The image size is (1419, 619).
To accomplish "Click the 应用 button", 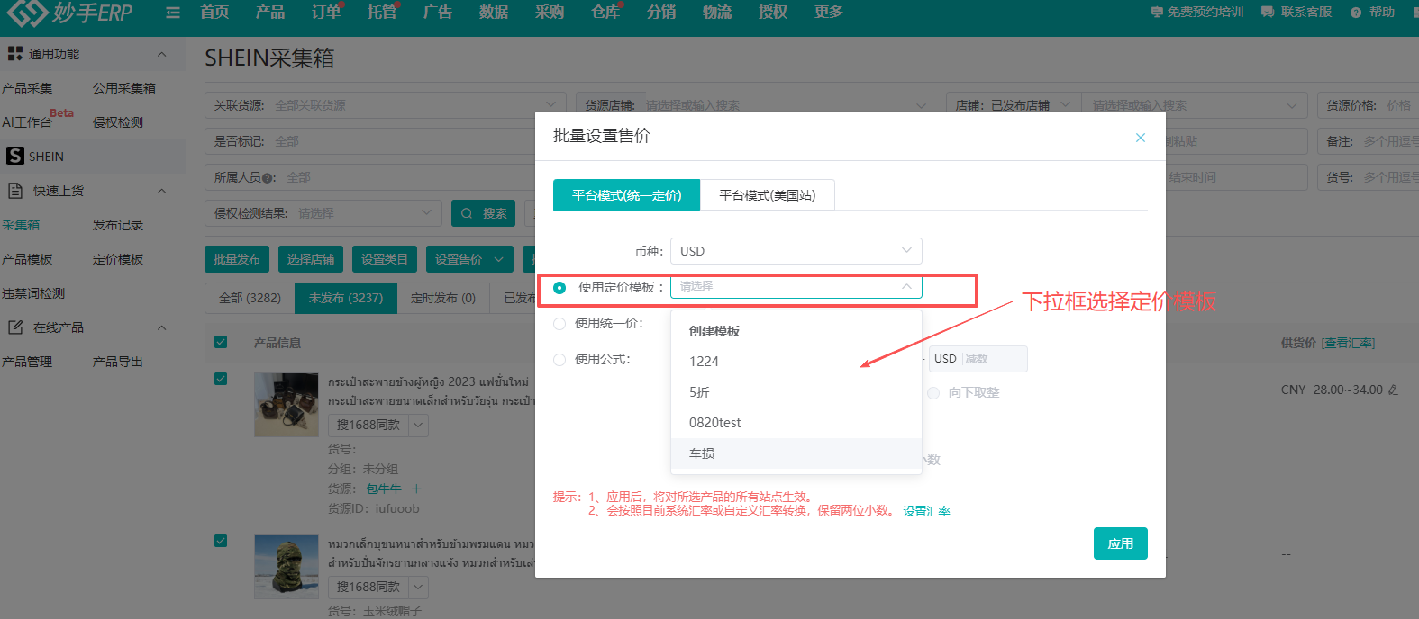I will click(1120, 543).
